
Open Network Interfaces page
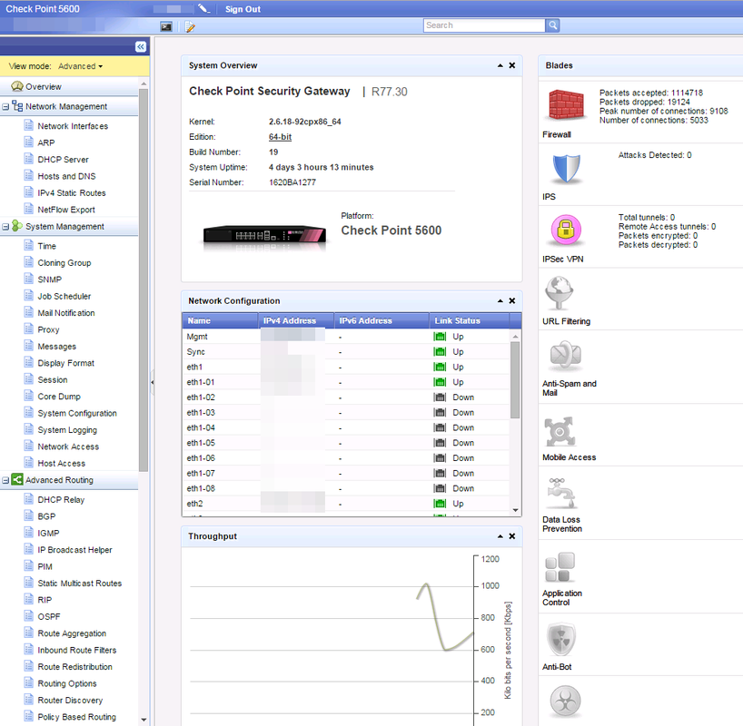pos(73,126)
